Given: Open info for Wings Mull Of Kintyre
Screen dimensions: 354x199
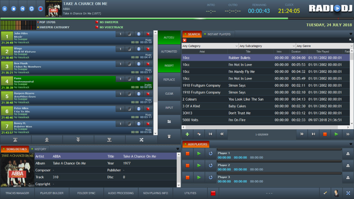Looking at the screenshot, I should (139, 49).
